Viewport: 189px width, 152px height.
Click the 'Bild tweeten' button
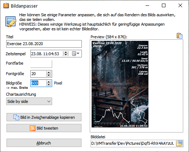point(44,128)
